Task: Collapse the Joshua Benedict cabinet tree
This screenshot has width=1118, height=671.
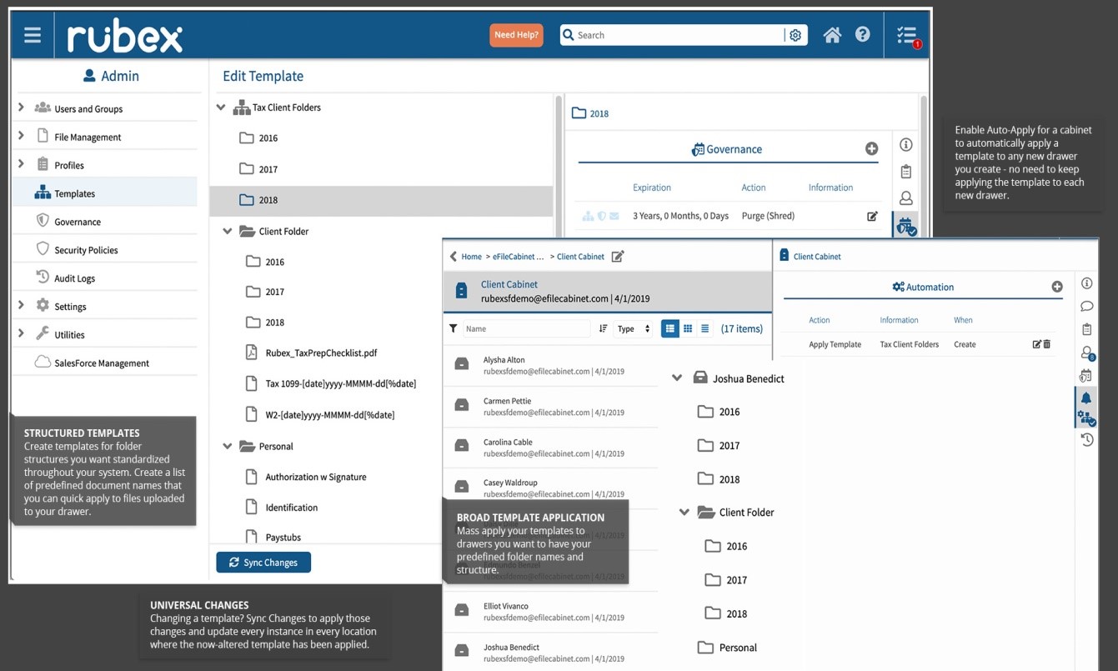Action: 677,378
